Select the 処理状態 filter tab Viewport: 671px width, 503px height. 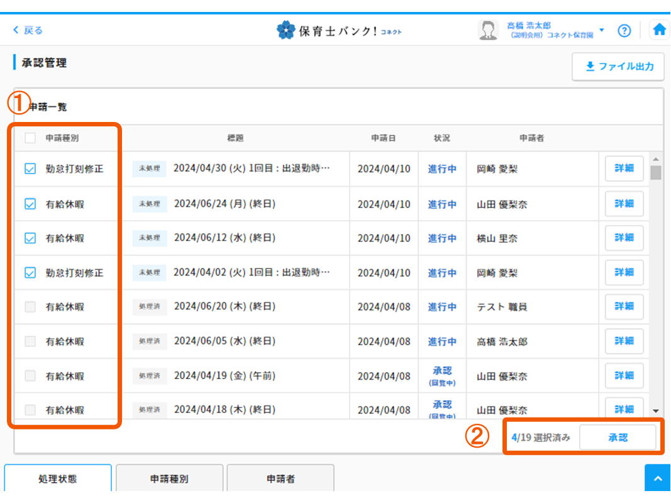[58, 478]
